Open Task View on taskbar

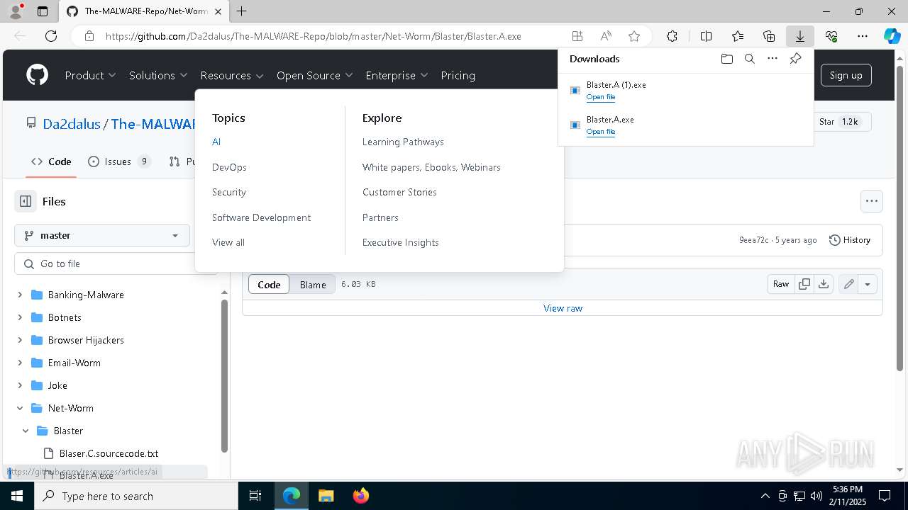(255, 496)
